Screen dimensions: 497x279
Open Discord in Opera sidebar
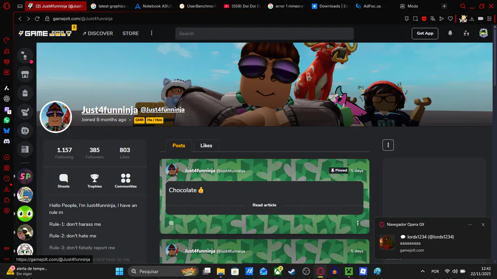pyautogui.click(x=7, y=141)
